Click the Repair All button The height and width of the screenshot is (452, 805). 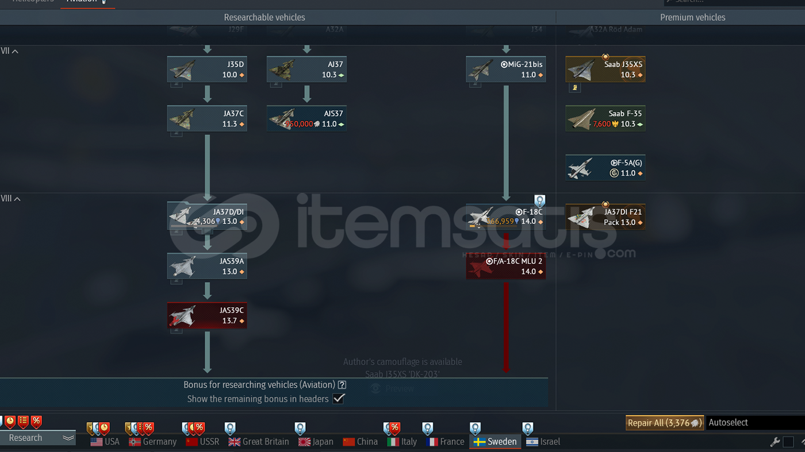point(665,423)
